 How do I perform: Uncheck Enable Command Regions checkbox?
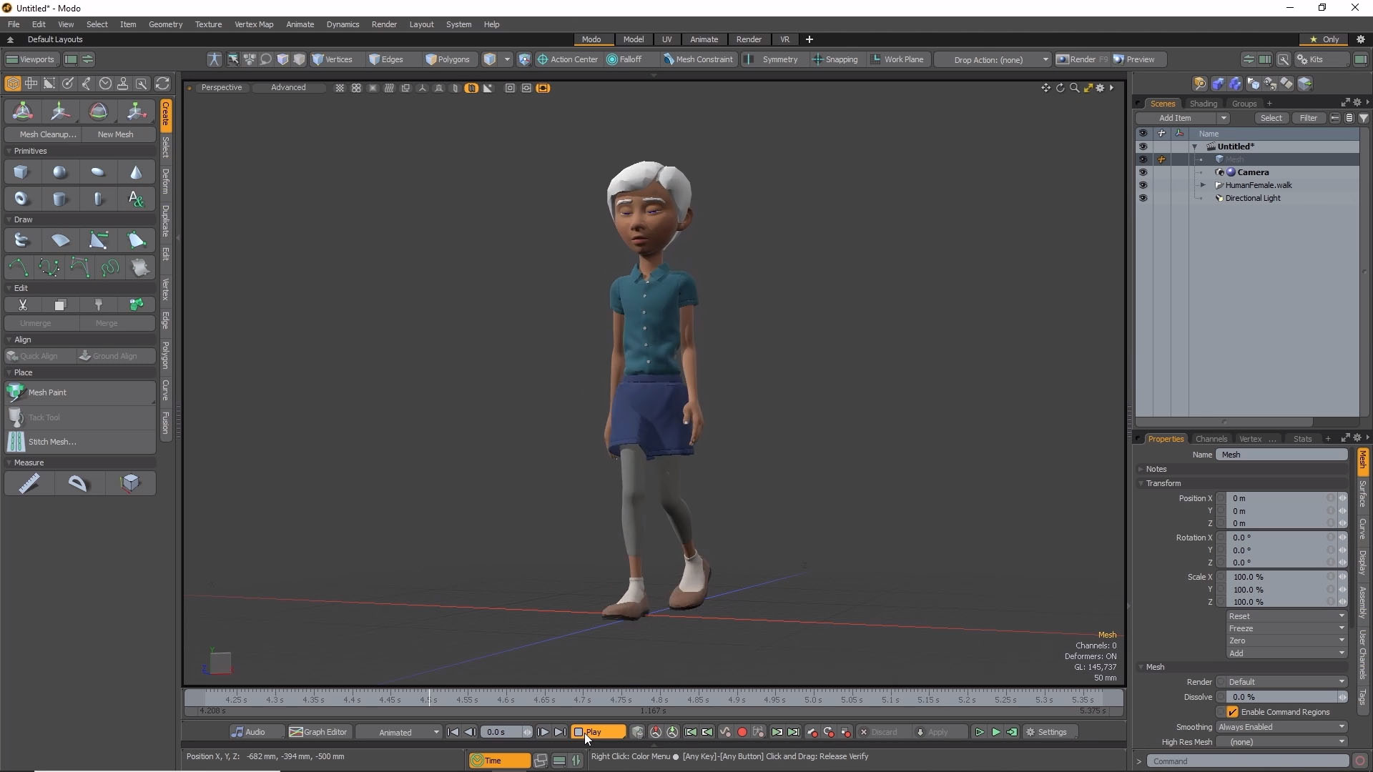point(1232,712)
